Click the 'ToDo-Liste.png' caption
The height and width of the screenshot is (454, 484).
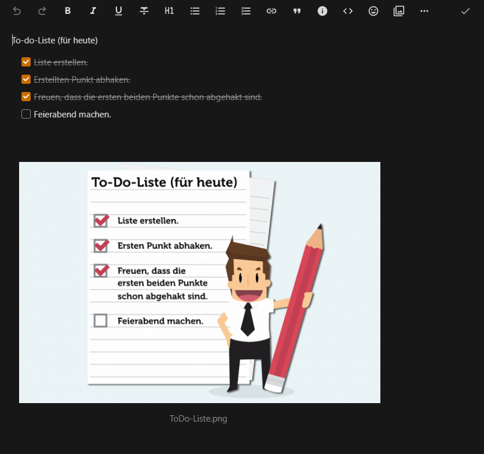(199, 419)
